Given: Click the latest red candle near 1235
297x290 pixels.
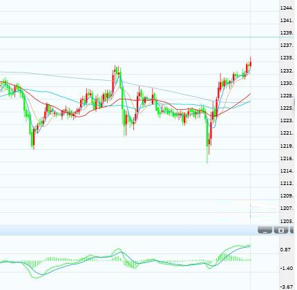Looking at the screenshot, I should pos(251,62).
